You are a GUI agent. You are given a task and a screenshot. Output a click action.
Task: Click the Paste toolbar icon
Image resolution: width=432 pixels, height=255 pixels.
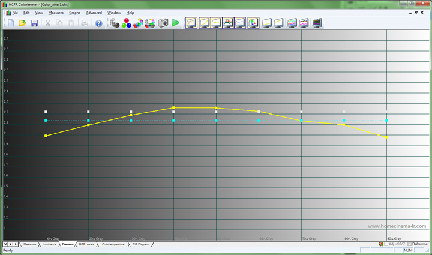(x=71, y=23)
